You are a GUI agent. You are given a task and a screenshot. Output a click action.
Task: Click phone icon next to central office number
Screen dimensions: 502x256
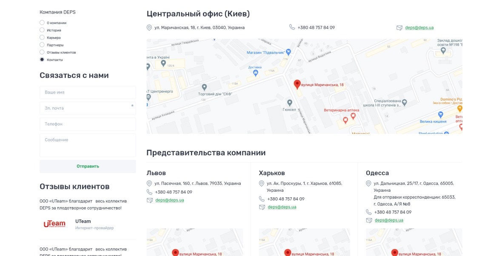pos(292,27)
